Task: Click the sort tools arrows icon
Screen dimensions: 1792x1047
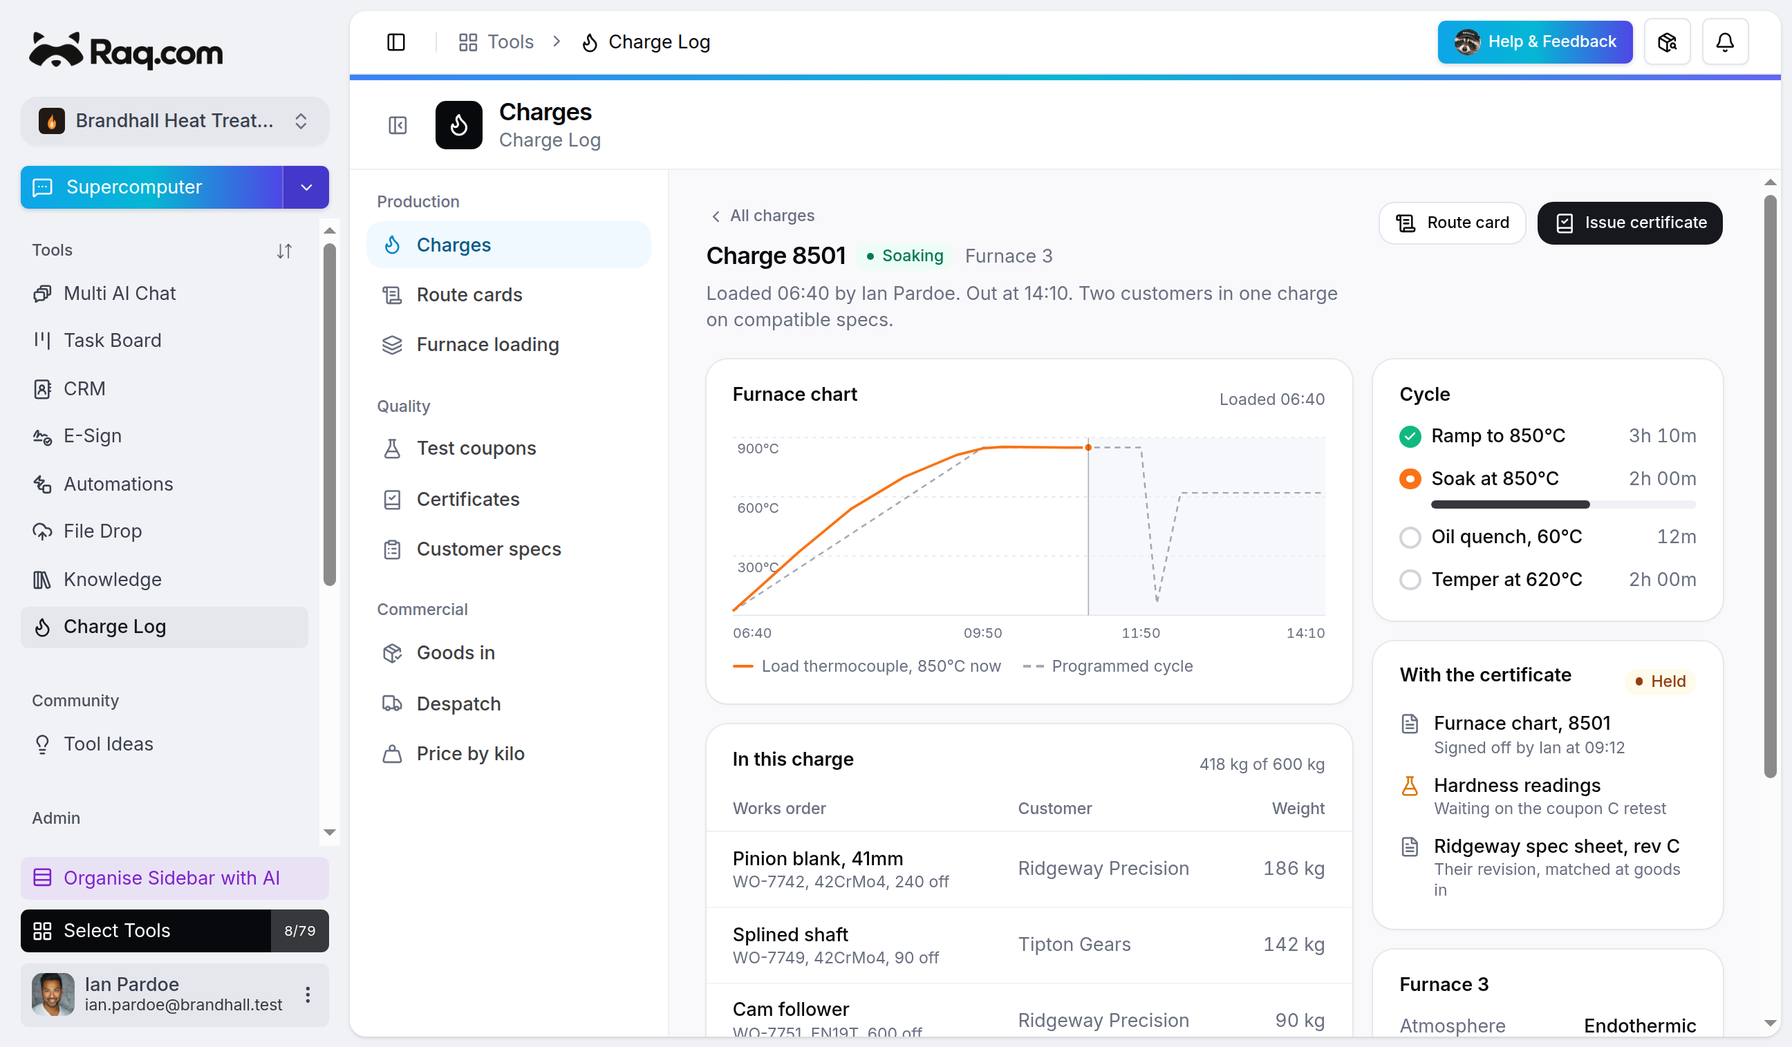Action: [284, 251]
